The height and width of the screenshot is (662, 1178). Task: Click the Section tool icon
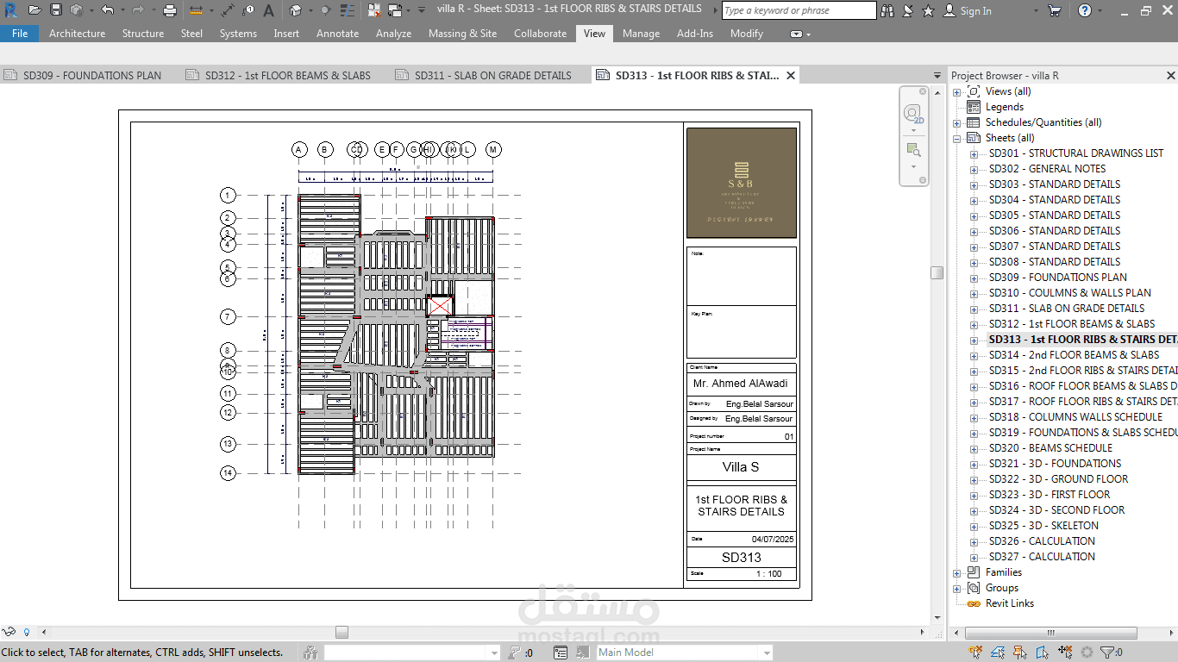(325, 10)
